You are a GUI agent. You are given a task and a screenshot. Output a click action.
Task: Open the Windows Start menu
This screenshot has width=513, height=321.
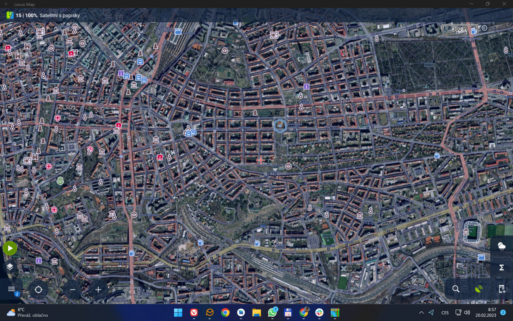[178, 313]
